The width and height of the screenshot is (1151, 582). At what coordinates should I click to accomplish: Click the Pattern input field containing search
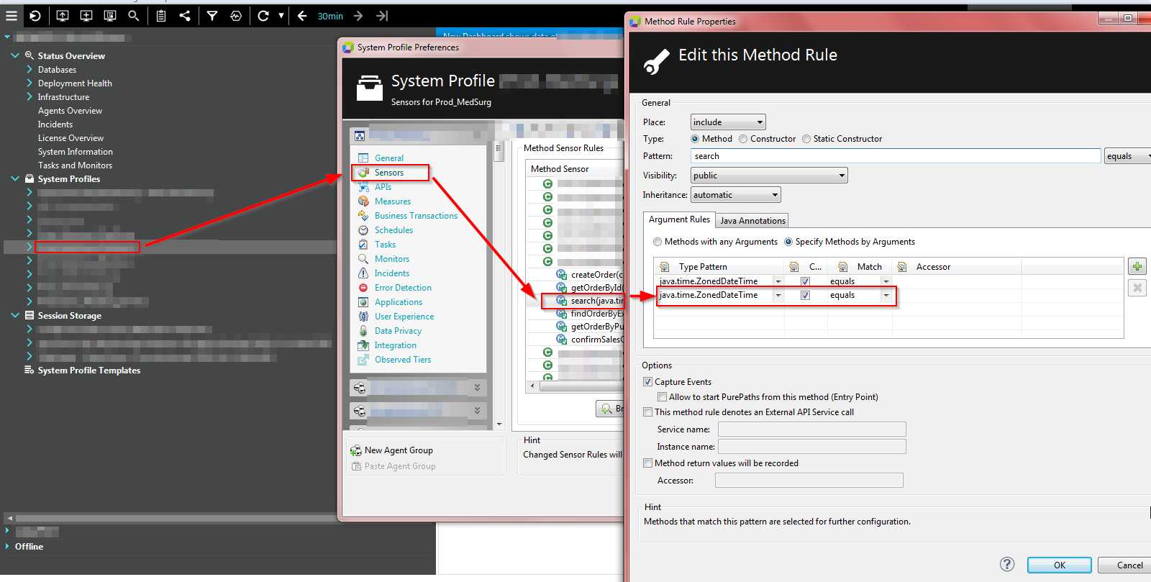[896, 156]
